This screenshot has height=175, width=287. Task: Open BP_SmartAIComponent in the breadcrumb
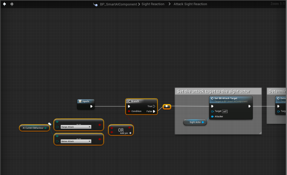[118, 4]
